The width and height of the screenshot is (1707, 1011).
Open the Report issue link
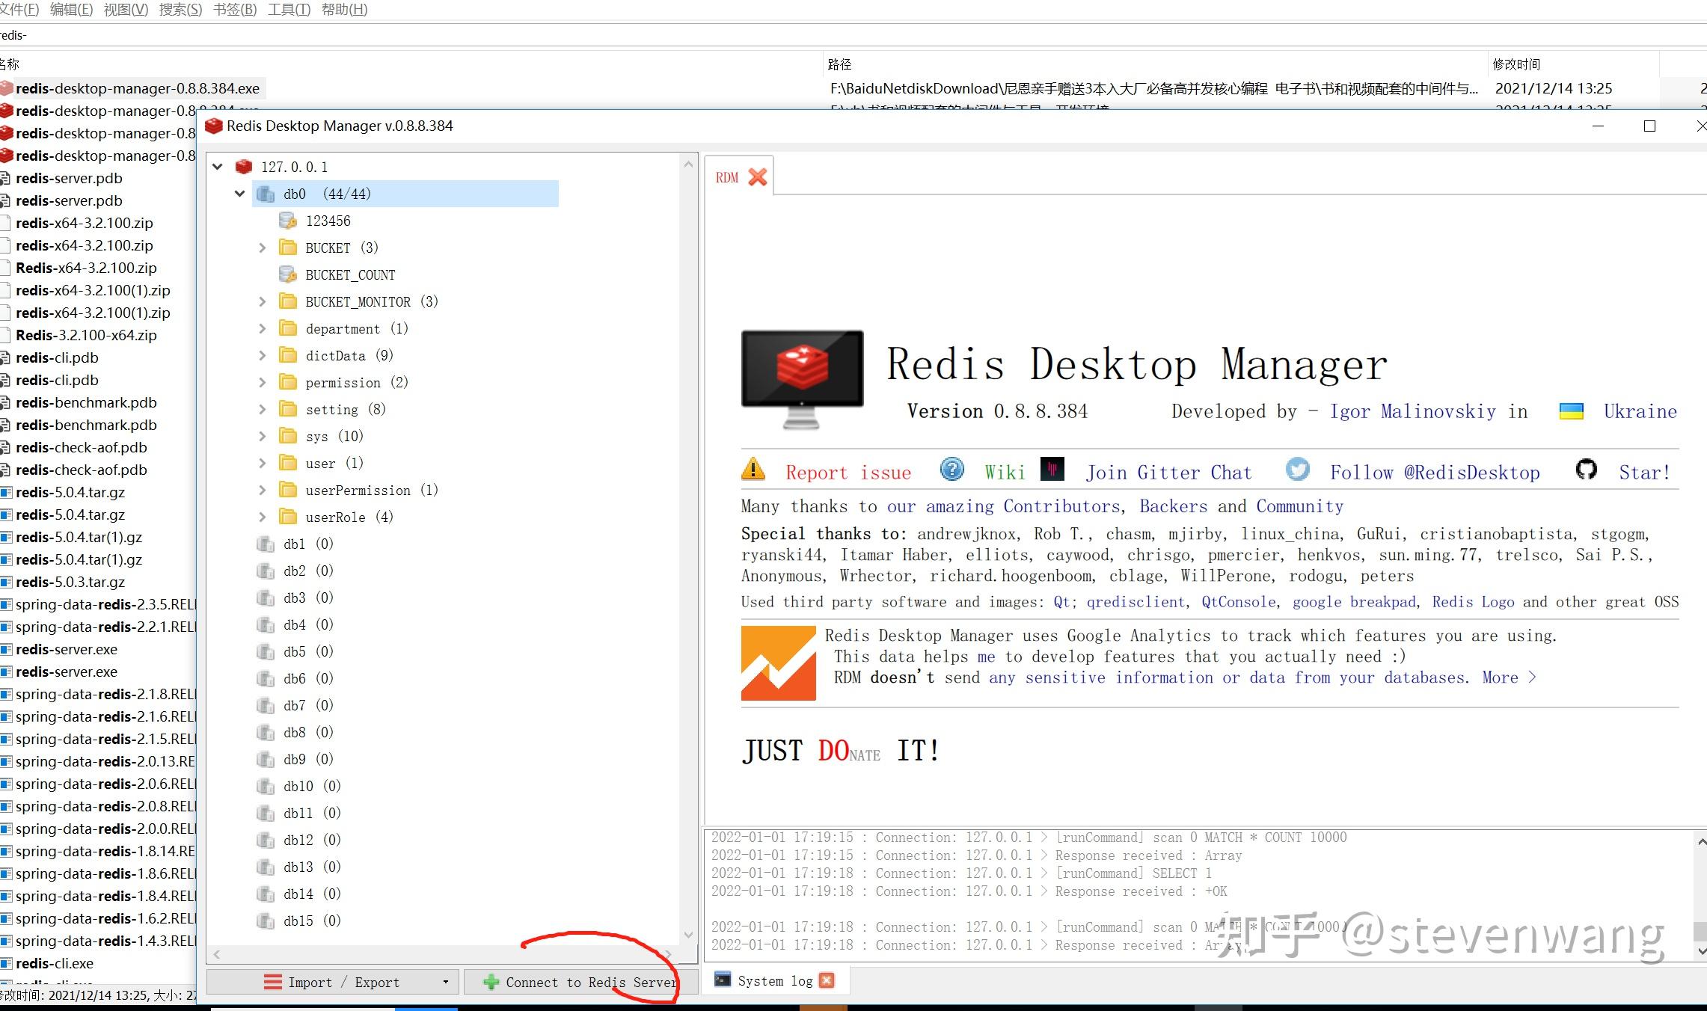pos(848,472)
